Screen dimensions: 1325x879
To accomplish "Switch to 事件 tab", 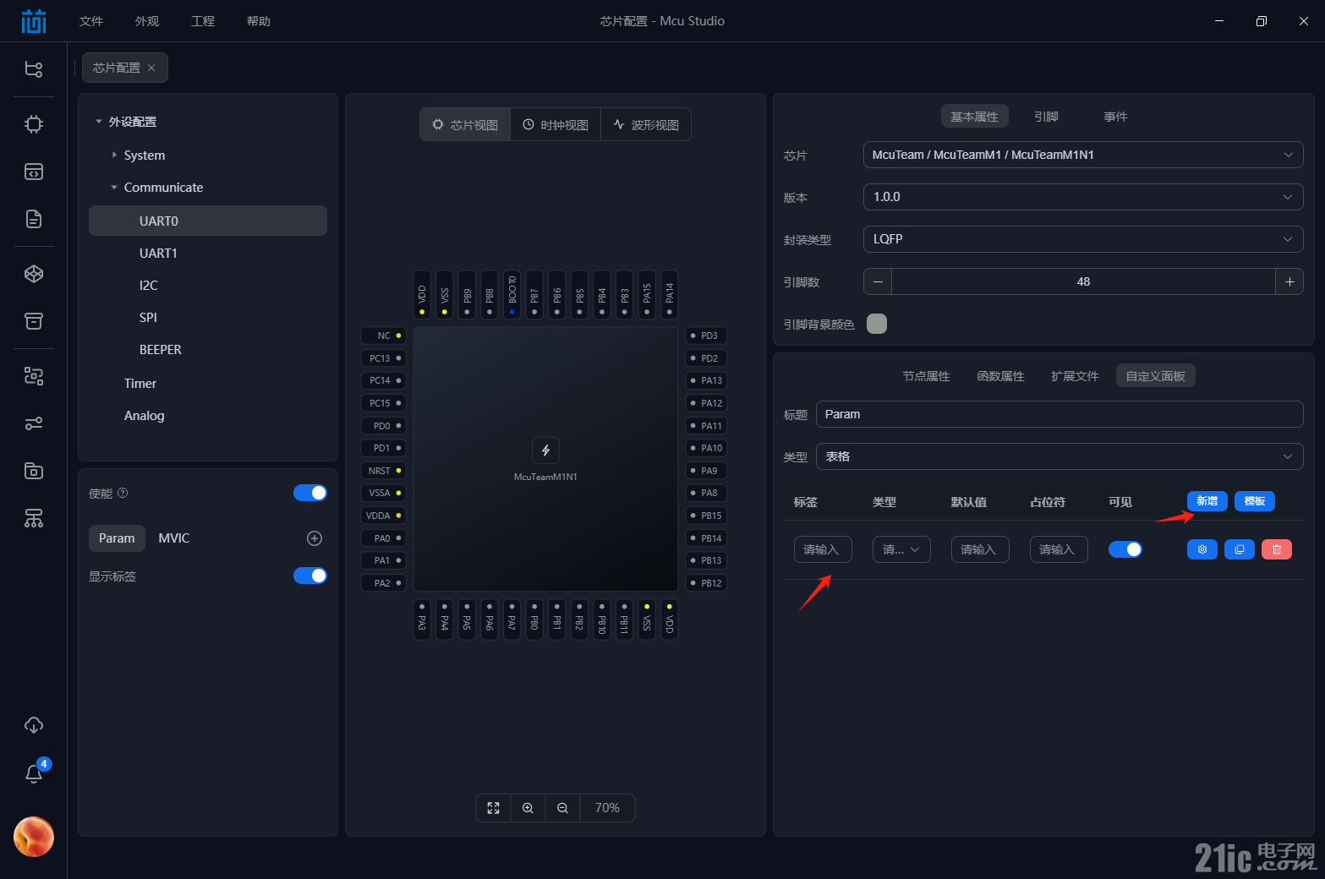I will click(x=1115, y=117).
